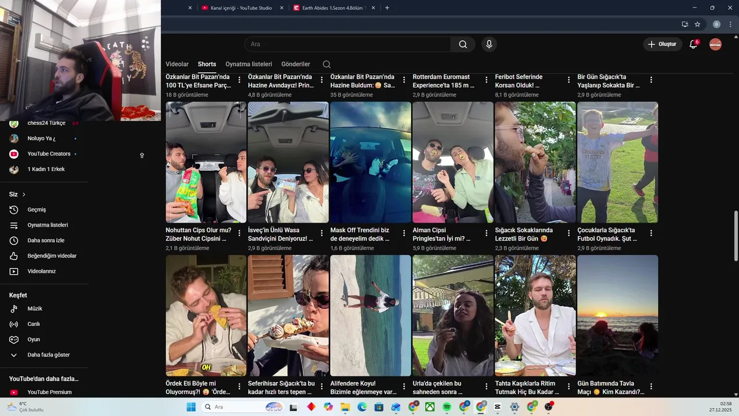Open weather widget showing 6°C
The image size is (739, 416).
point(26,407)
